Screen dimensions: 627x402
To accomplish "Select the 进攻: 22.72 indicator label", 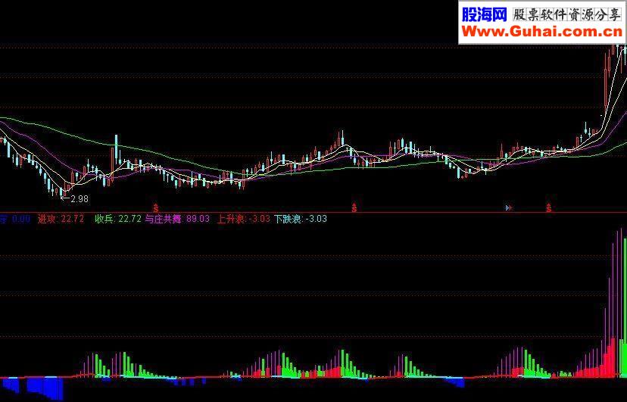I will click(x=61, y=219).
